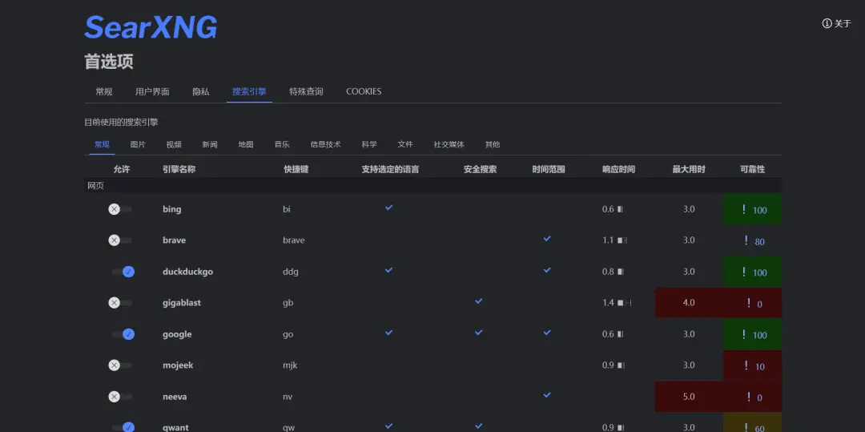
Task: Click google's reliability warning icon
Action: tap(743, 334)
